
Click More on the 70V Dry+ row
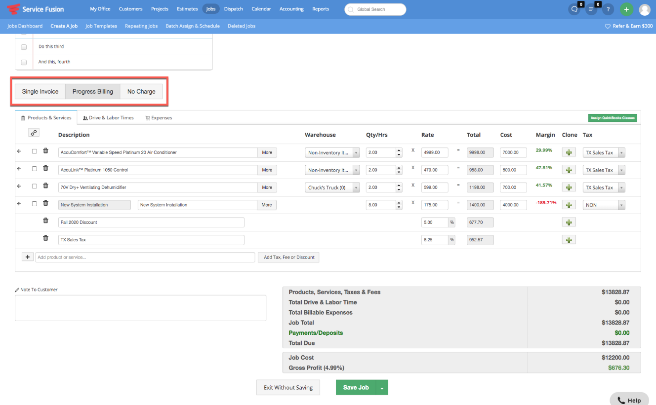pyautogui.click(x=267, y=187)
